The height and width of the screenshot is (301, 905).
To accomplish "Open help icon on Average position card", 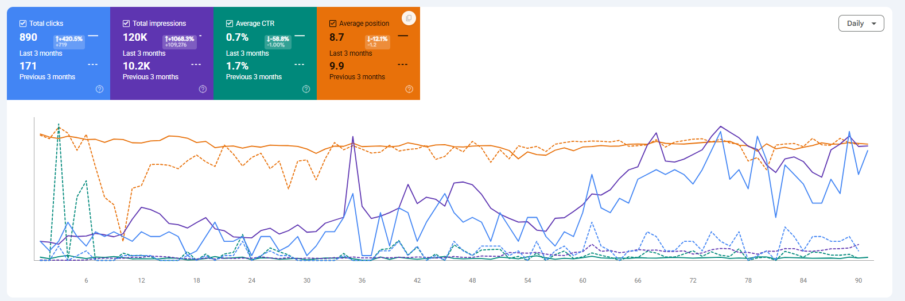I will [409, 89].
